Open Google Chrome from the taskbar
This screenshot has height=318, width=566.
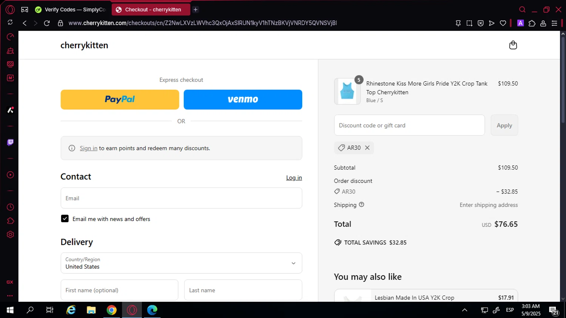pyautogui.click(x=112, y=310)
